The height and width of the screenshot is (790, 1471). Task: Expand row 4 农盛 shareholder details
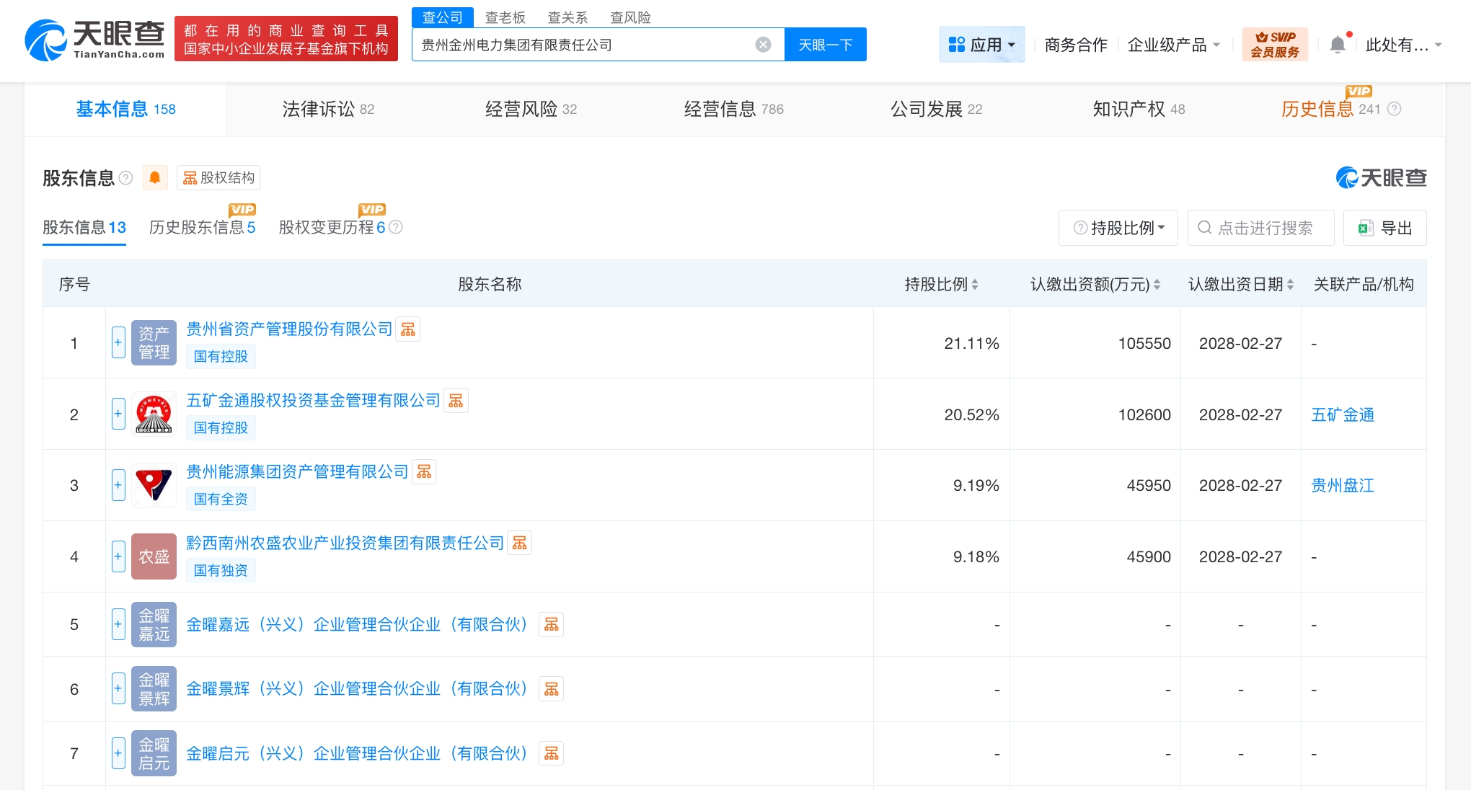(118, 556)
